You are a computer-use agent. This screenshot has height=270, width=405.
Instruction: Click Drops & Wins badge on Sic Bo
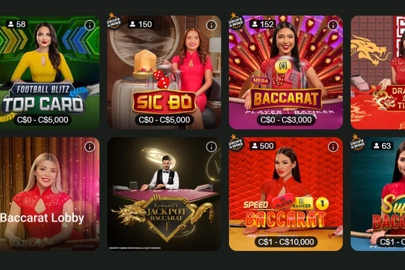(x=114, y=21)
